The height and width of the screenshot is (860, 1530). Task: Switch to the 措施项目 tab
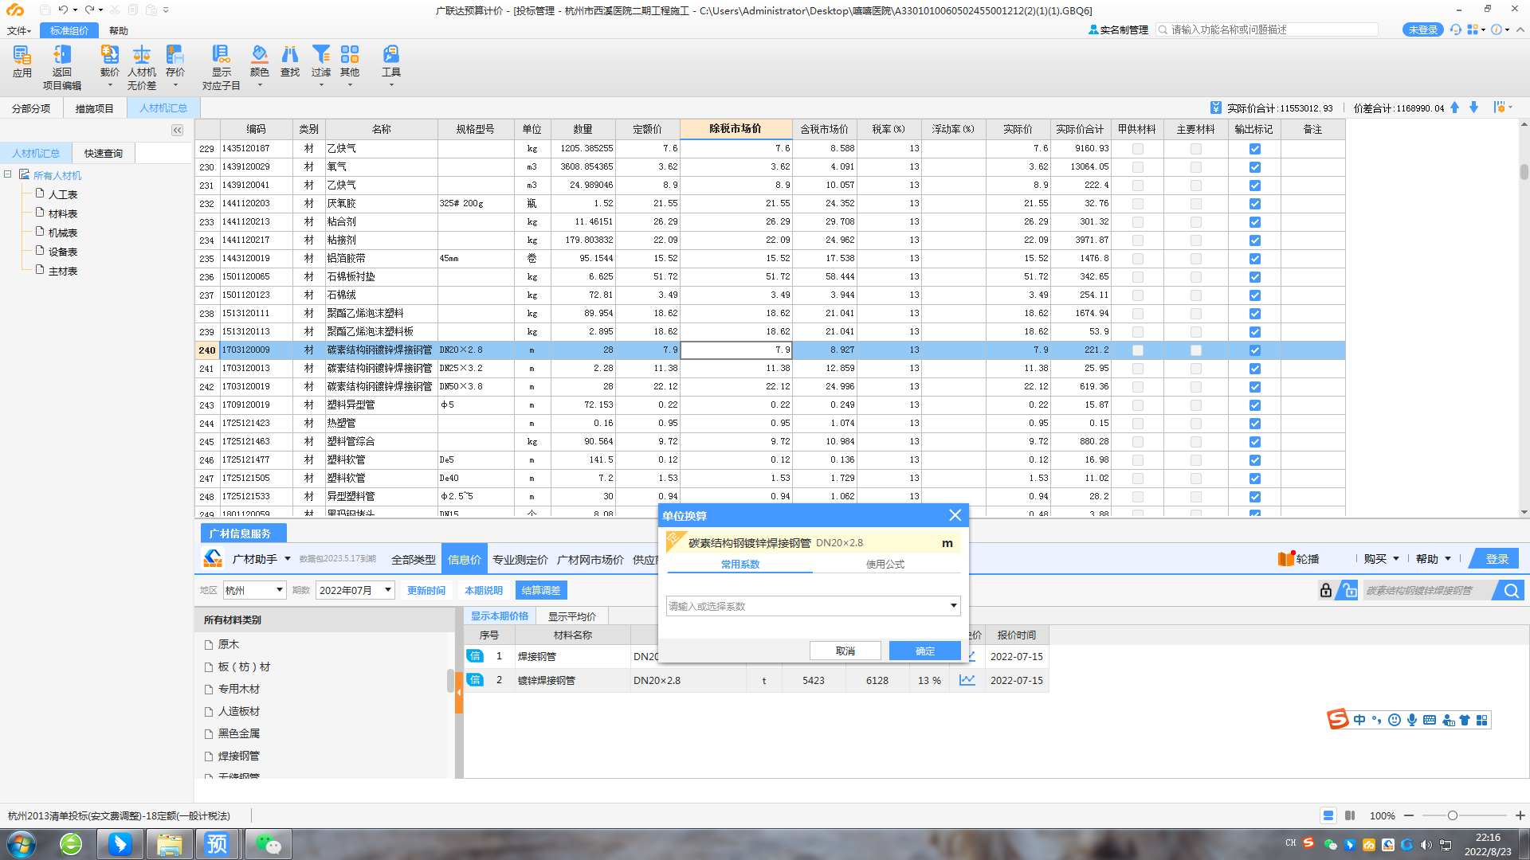click(94, 108)
